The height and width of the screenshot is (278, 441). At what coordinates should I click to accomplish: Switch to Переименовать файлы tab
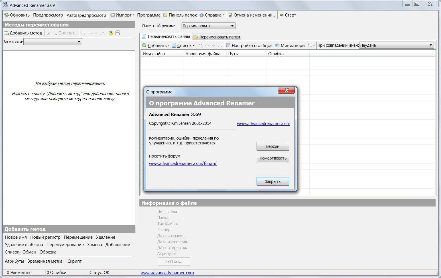point(166,36)
